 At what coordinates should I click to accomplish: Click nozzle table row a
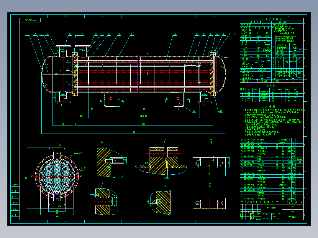272,92
